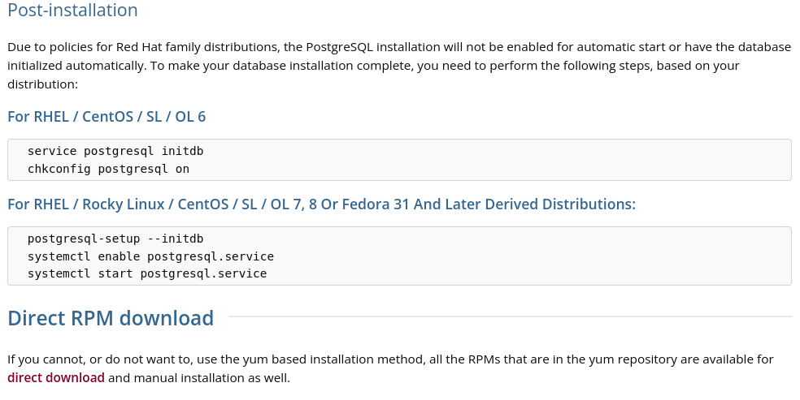Click the word 'distribution:' ending the intro

pyautogui.click(x=43, y=84)
